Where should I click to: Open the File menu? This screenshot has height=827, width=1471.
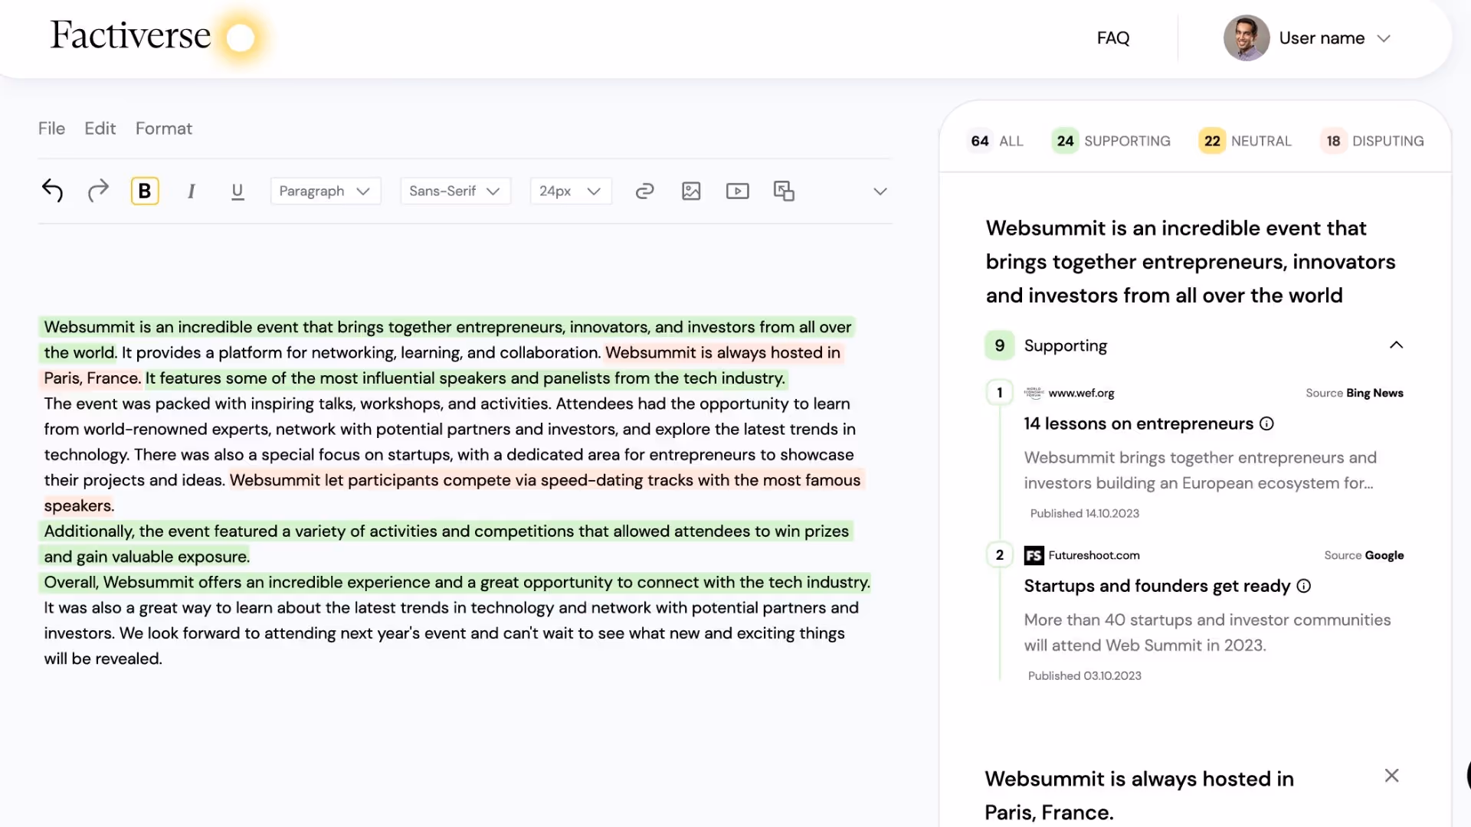coord(51,129)
